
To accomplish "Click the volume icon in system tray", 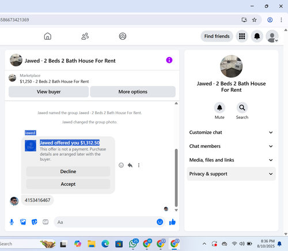I will [242, 243].
